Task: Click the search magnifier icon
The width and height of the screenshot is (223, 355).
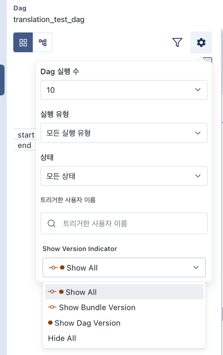Action: [51, 223]
